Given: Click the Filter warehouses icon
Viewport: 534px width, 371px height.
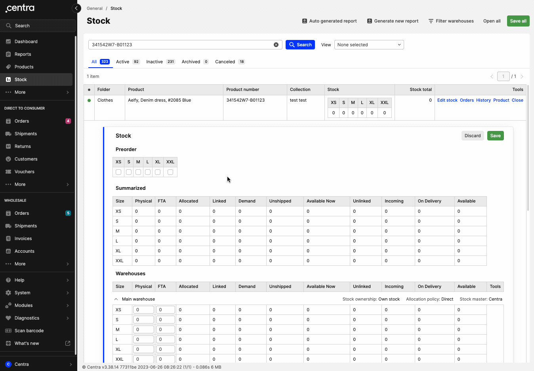Looking at the screenshot, I should (431, 21).
